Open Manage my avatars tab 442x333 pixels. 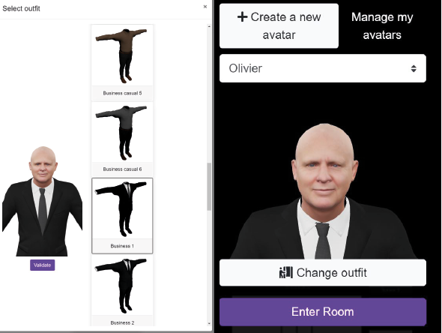pos(382,26)
